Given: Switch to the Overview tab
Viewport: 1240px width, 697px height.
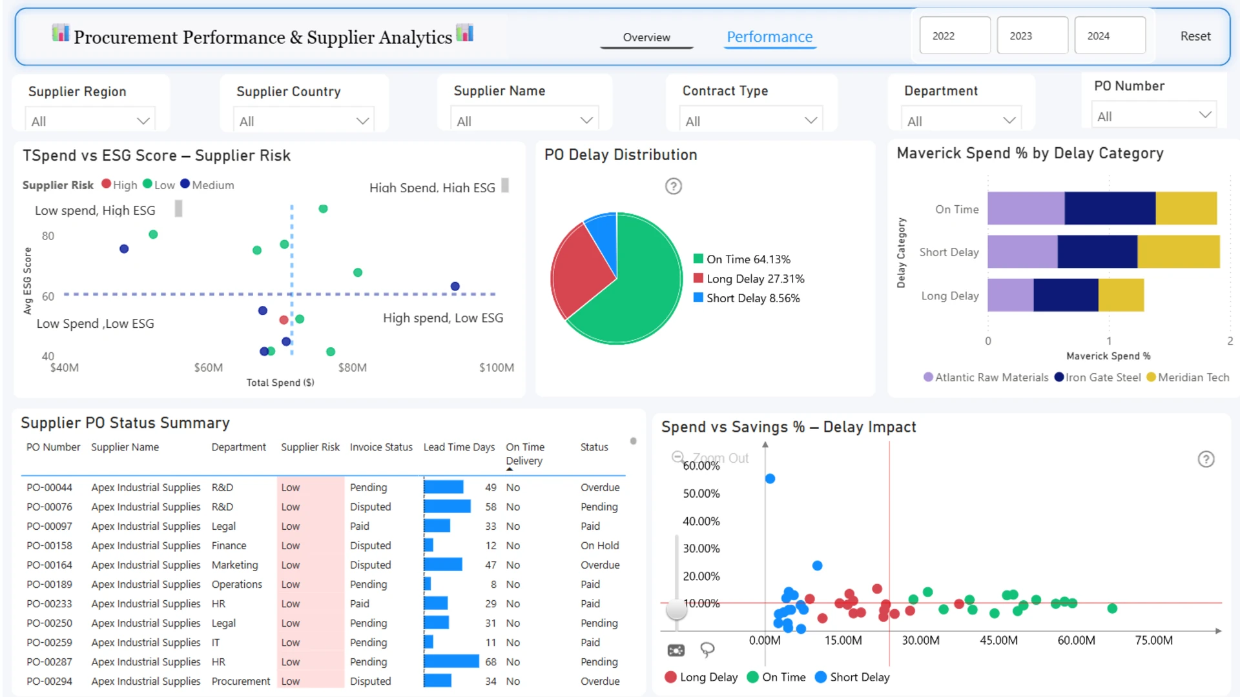Looking at the screenshot, I should pyautogui.click(x=646, y=37).
